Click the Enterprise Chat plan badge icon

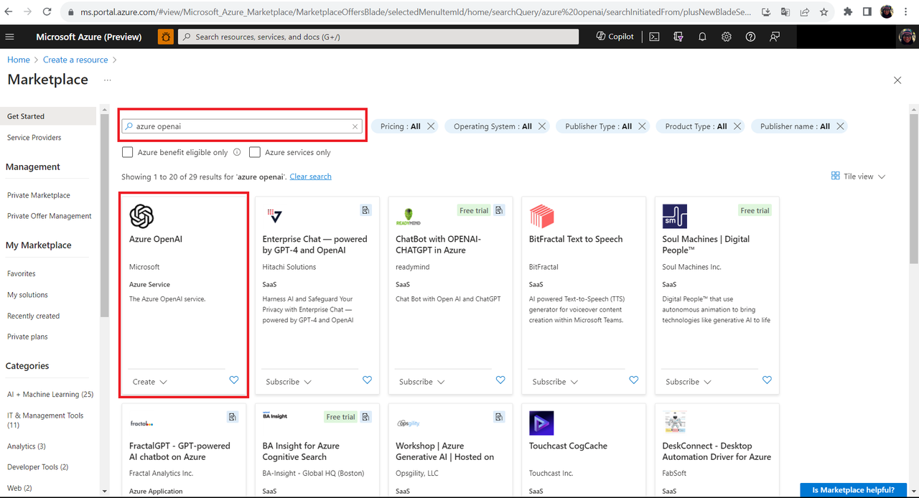click(x=366, y=210)
